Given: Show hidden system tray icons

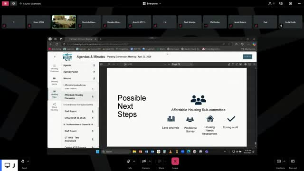Looking at the screenshot, I should coord(225,152).
